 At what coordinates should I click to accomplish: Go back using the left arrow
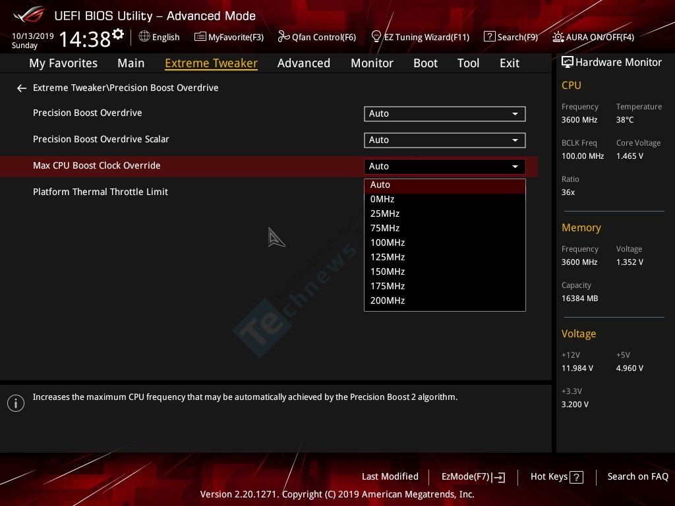(x=22, y=88)
